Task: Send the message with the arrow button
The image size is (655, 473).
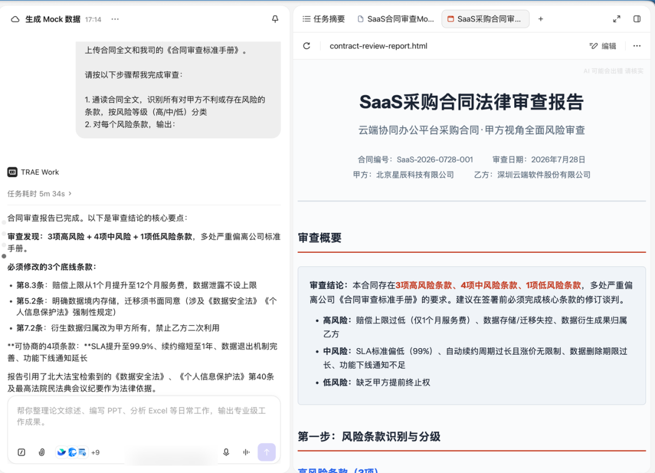Action: click(266, 452)
